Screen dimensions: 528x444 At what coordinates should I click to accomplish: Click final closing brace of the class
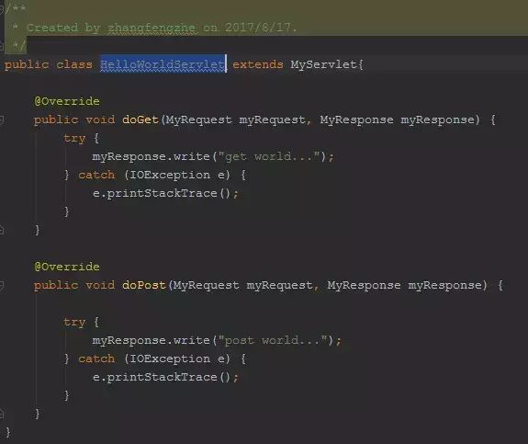click(x=7, y=432)
